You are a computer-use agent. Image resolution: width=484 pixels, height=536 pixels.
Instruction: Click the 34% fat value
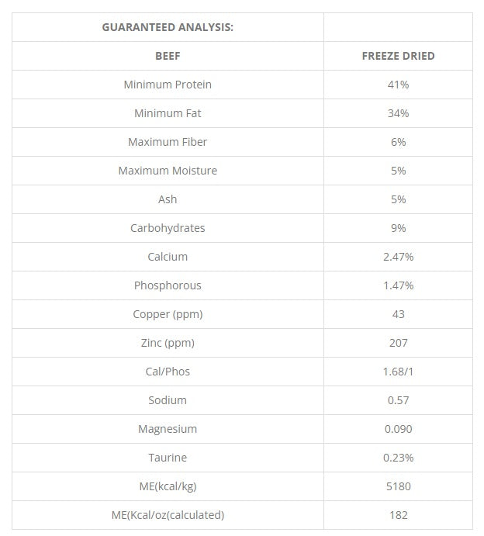[x=398, y=113]
